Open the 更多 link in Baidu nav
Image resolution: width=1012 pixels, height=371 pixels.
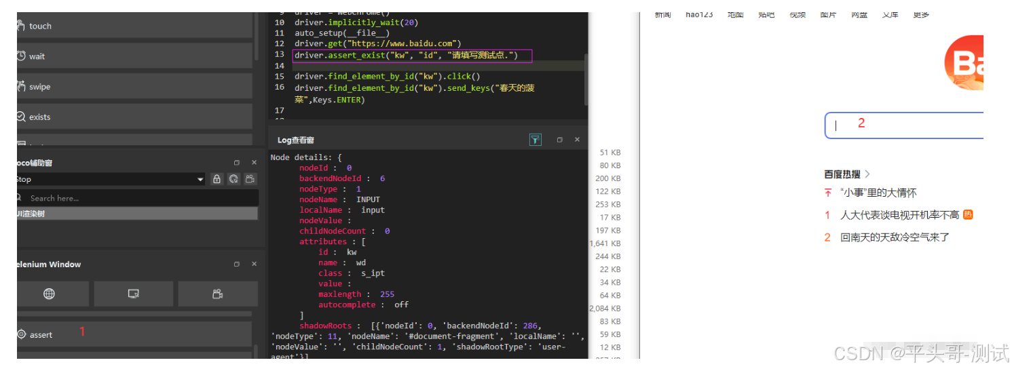point(920,14)
